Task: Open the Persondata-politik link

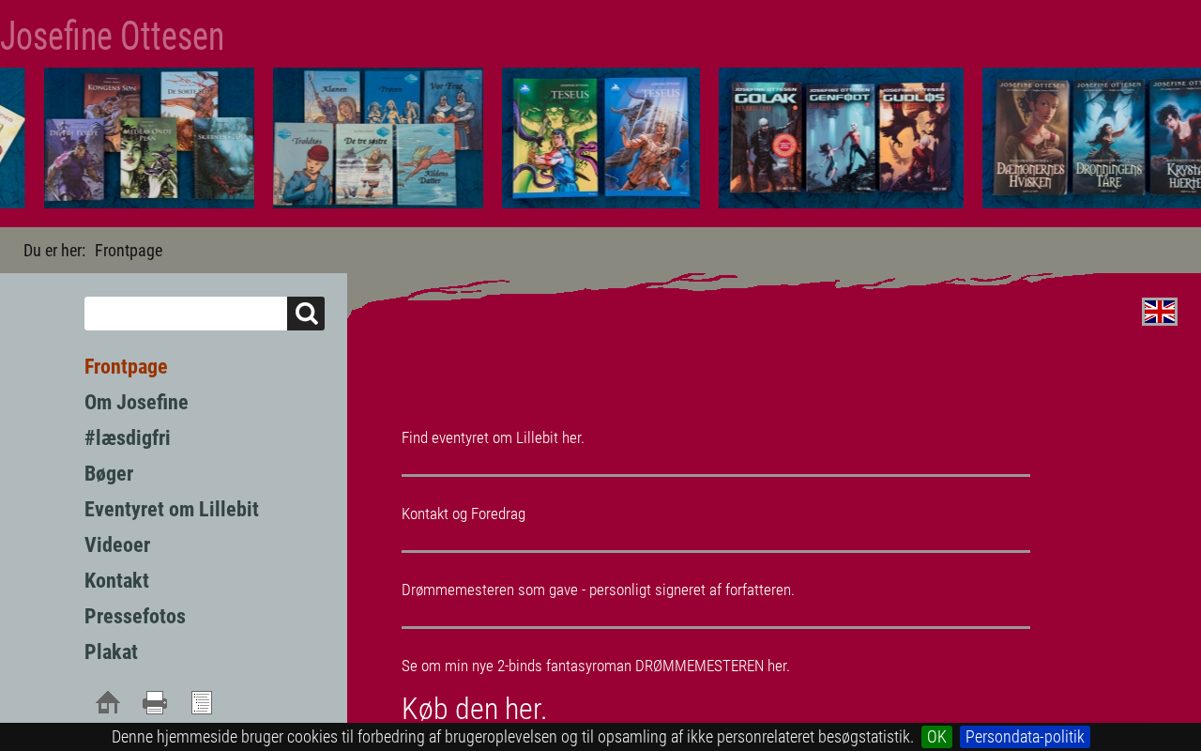Action: point(1025,737)
